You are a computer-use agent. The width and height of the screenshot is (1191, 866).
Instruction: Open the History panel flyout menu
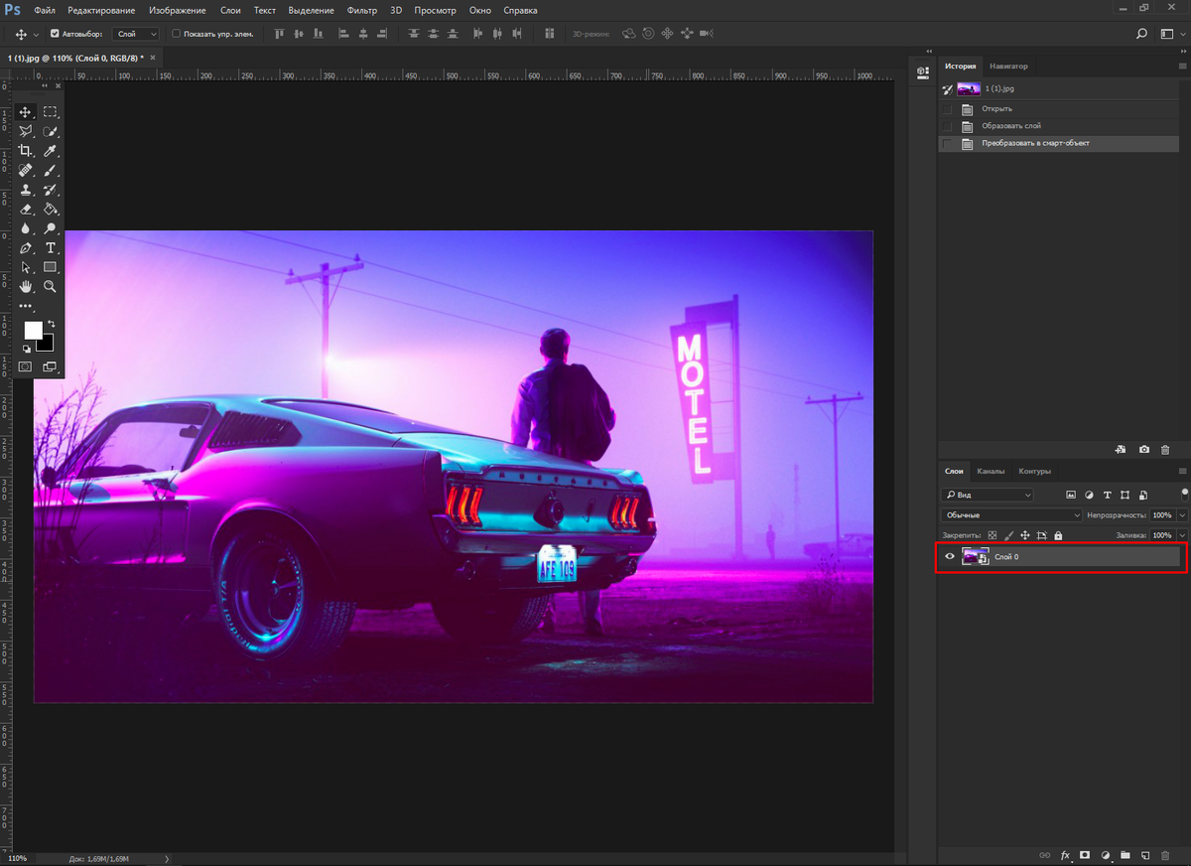[x=1182, y=66]
